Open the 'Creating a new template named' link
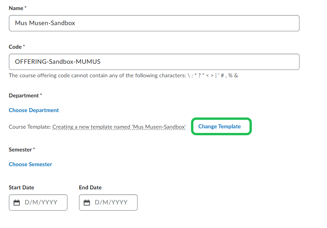Image resolution: width=327 pixels, height=228 pixels. (119, 127)
